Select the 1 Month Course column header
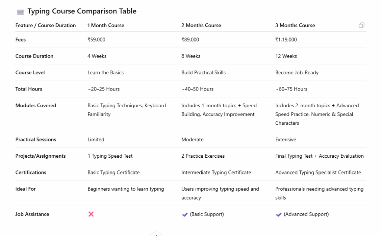381x236 pixels. 106,26
